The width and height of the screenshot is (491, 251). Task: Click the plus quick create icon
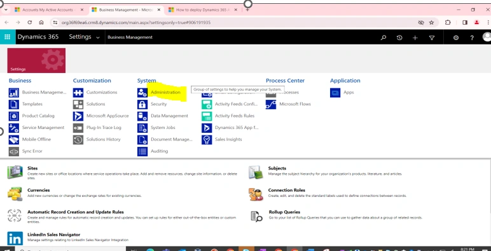point(415,37)
